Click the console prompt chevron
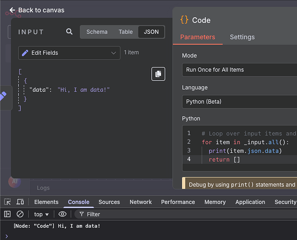The image size is (297, 240). pyautogui.click(x=7, y=236)
